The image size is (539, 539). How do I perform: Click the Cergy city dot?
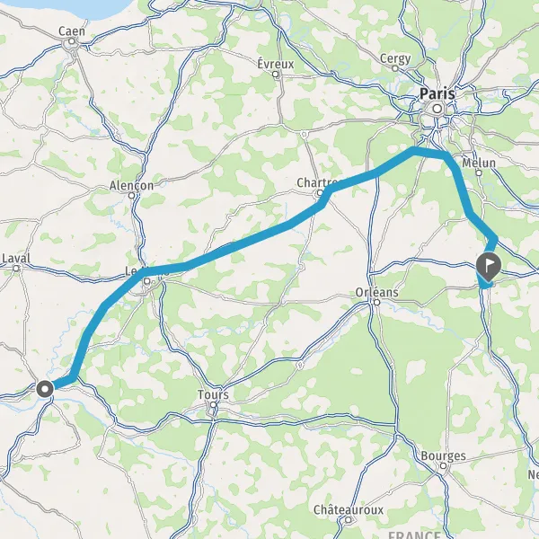pyautogui.click(x=395, y=68)
